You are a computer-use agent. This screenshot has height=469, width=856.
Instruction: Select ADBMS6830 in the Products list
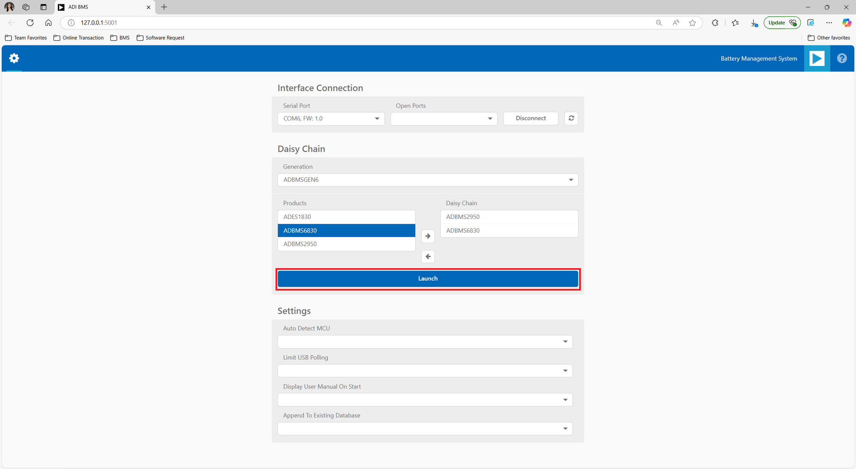coord(346,230)
